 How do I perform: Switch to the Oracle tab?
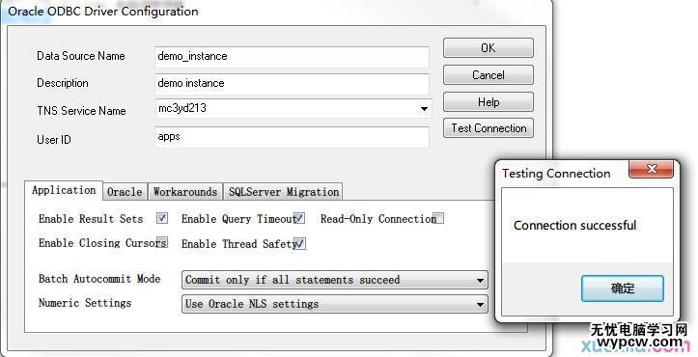pyautogui.click(x=125, y=192)
